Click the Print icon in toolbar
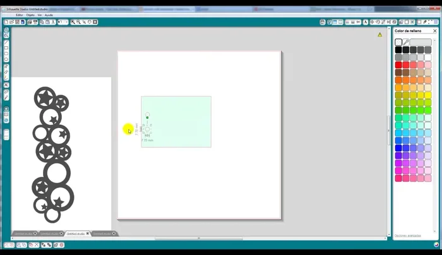 point(30,22)
